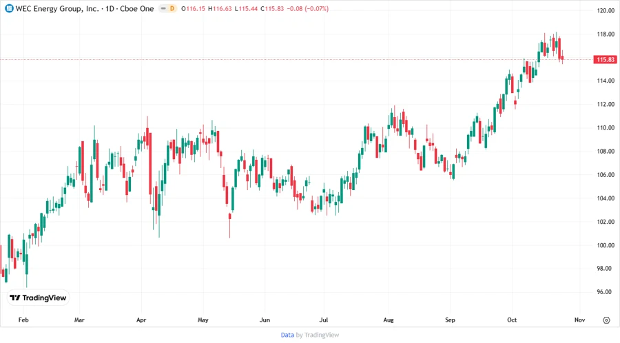This screenshot has height=343, width=620.
Task: Click the collapse dash next to the D badge
Action: tap(163, 8)
